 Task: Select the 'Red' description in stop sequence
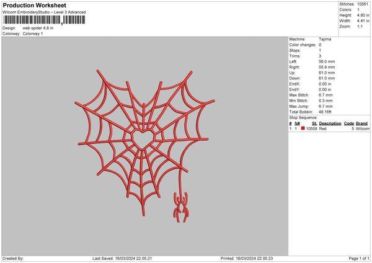pos(322,128)
